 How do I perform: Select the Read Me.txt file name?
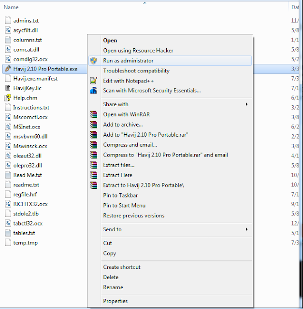[28, 175]
